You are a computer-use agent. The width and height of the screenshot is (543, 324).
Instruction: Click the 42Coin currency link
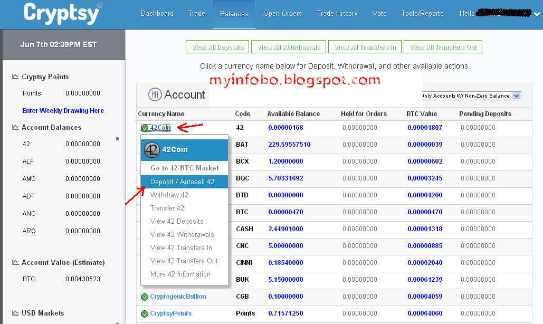(x=160, y=127)
